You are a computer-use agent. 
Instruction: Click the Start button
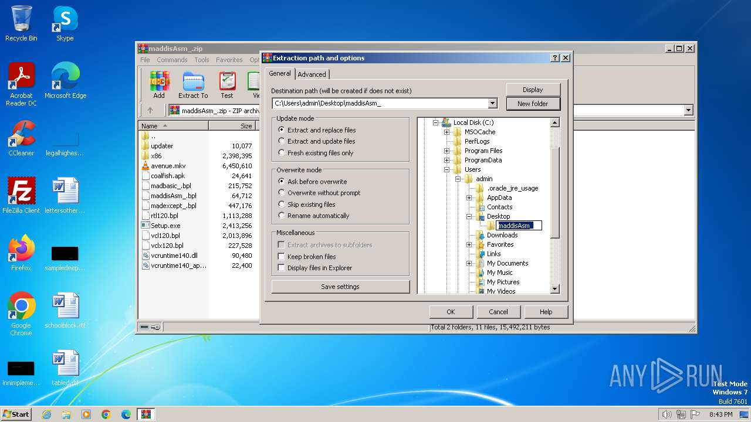[x=16, y=414]
